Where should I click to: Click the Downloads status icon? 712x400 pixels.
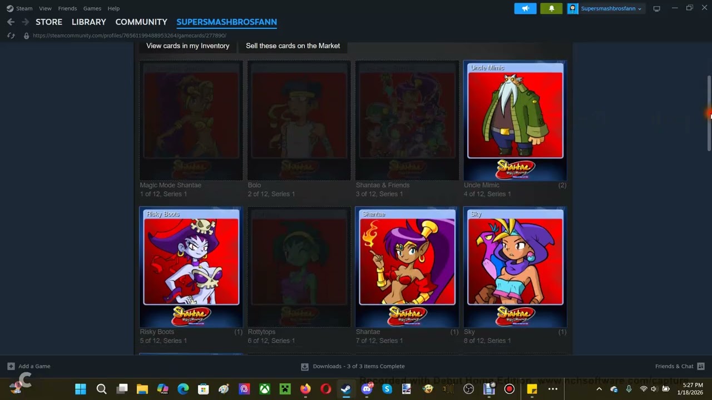[x=305, y=366]
